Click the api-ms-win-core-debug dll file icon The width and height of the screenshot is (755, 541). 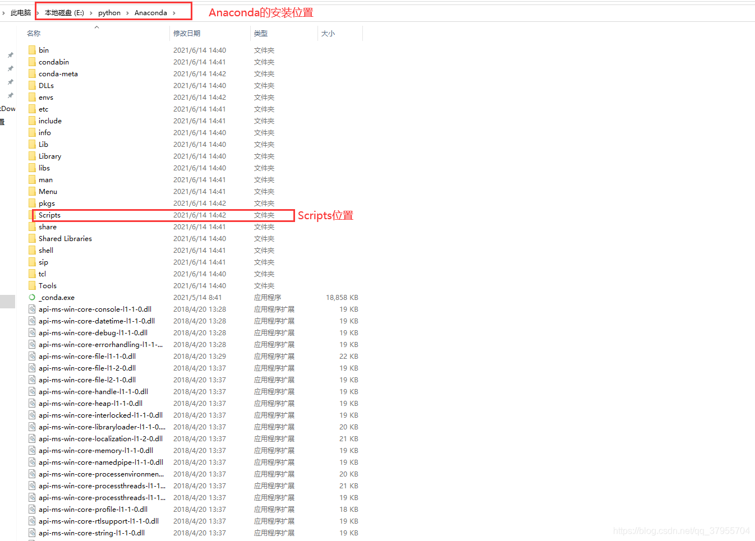coord(32,332)
